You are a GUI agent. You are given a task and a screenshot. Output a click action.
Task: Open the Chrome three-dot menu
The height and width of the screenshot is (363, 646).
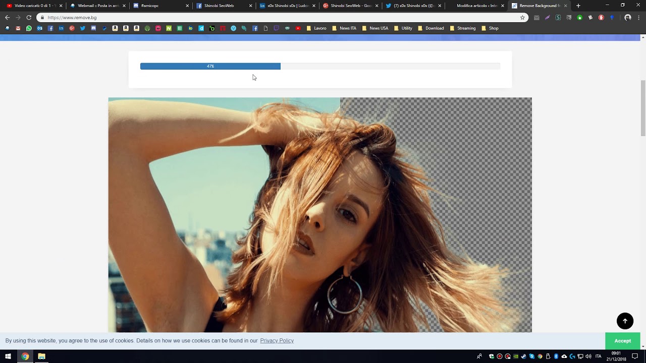point(638,17)
